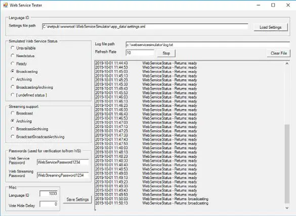Viewport: 296px width, 216px height.
Task: Click the 11:50:13 broadcasting log line
Action: coord(152,203)
